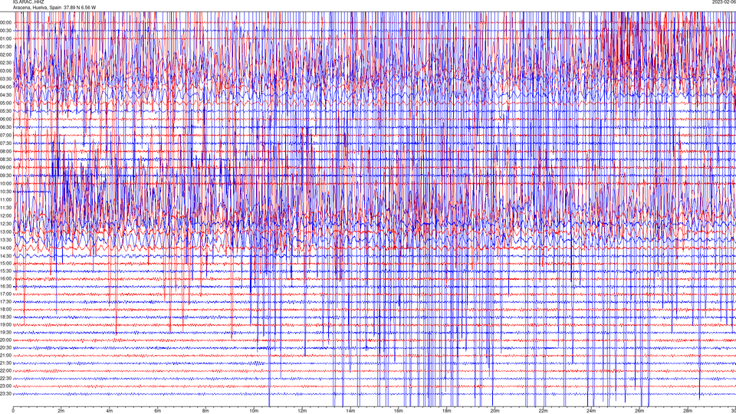Select the 08:00 trace time label

coord(5,151)
